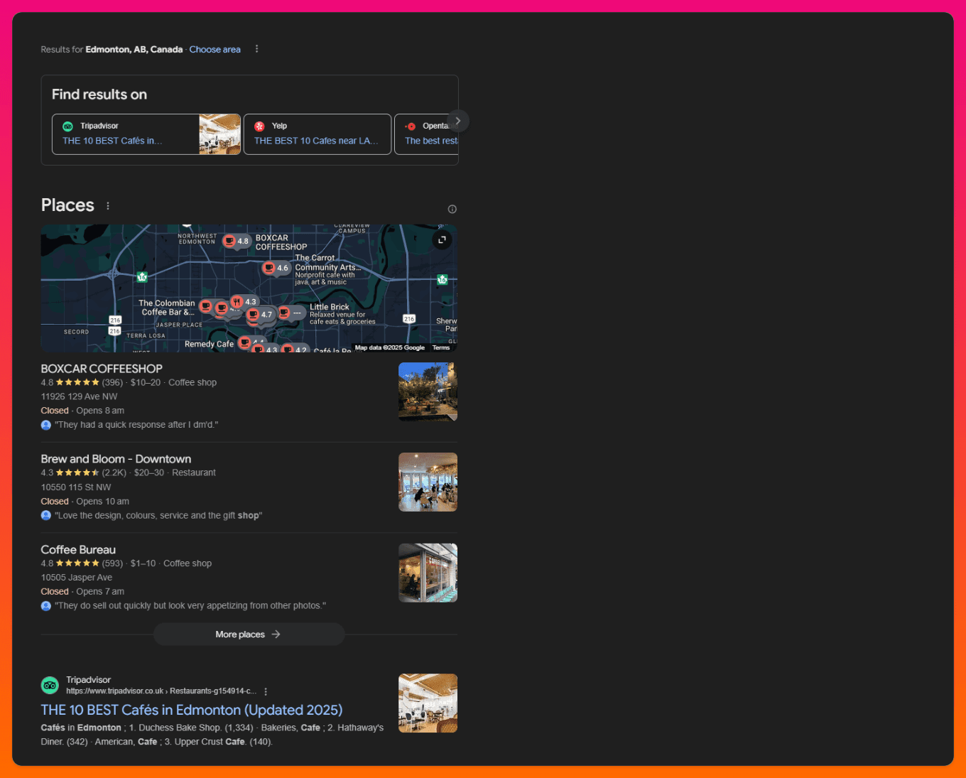Select the 4.6 map pin for The Carrot
966x778 pixels.
click(x=276, y=268)
